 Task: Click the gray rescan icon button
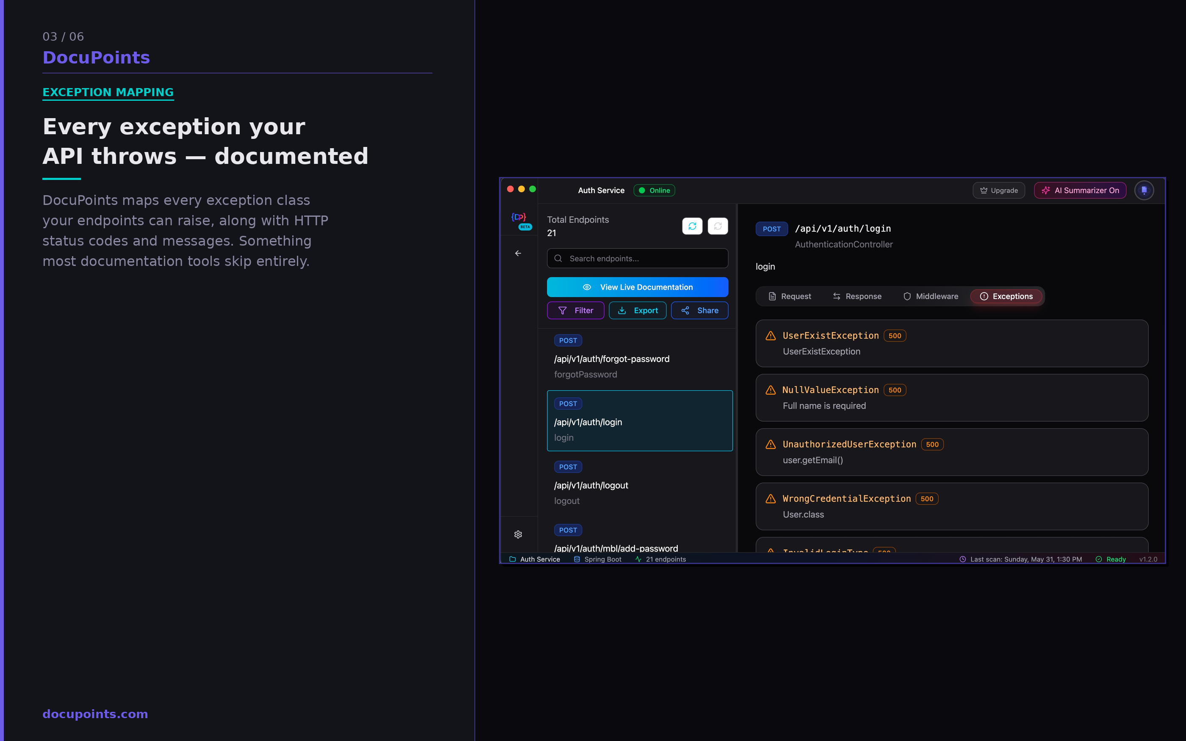[718, 226]
